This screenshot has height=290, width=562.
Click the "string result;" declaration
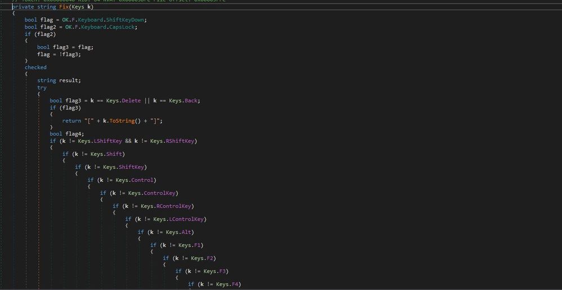point(59,81)
